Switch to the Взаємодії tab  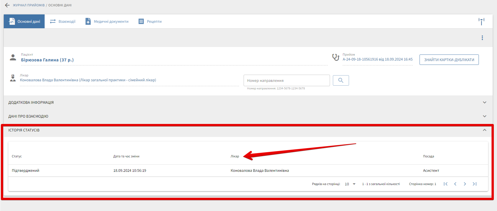coord(63,21)
